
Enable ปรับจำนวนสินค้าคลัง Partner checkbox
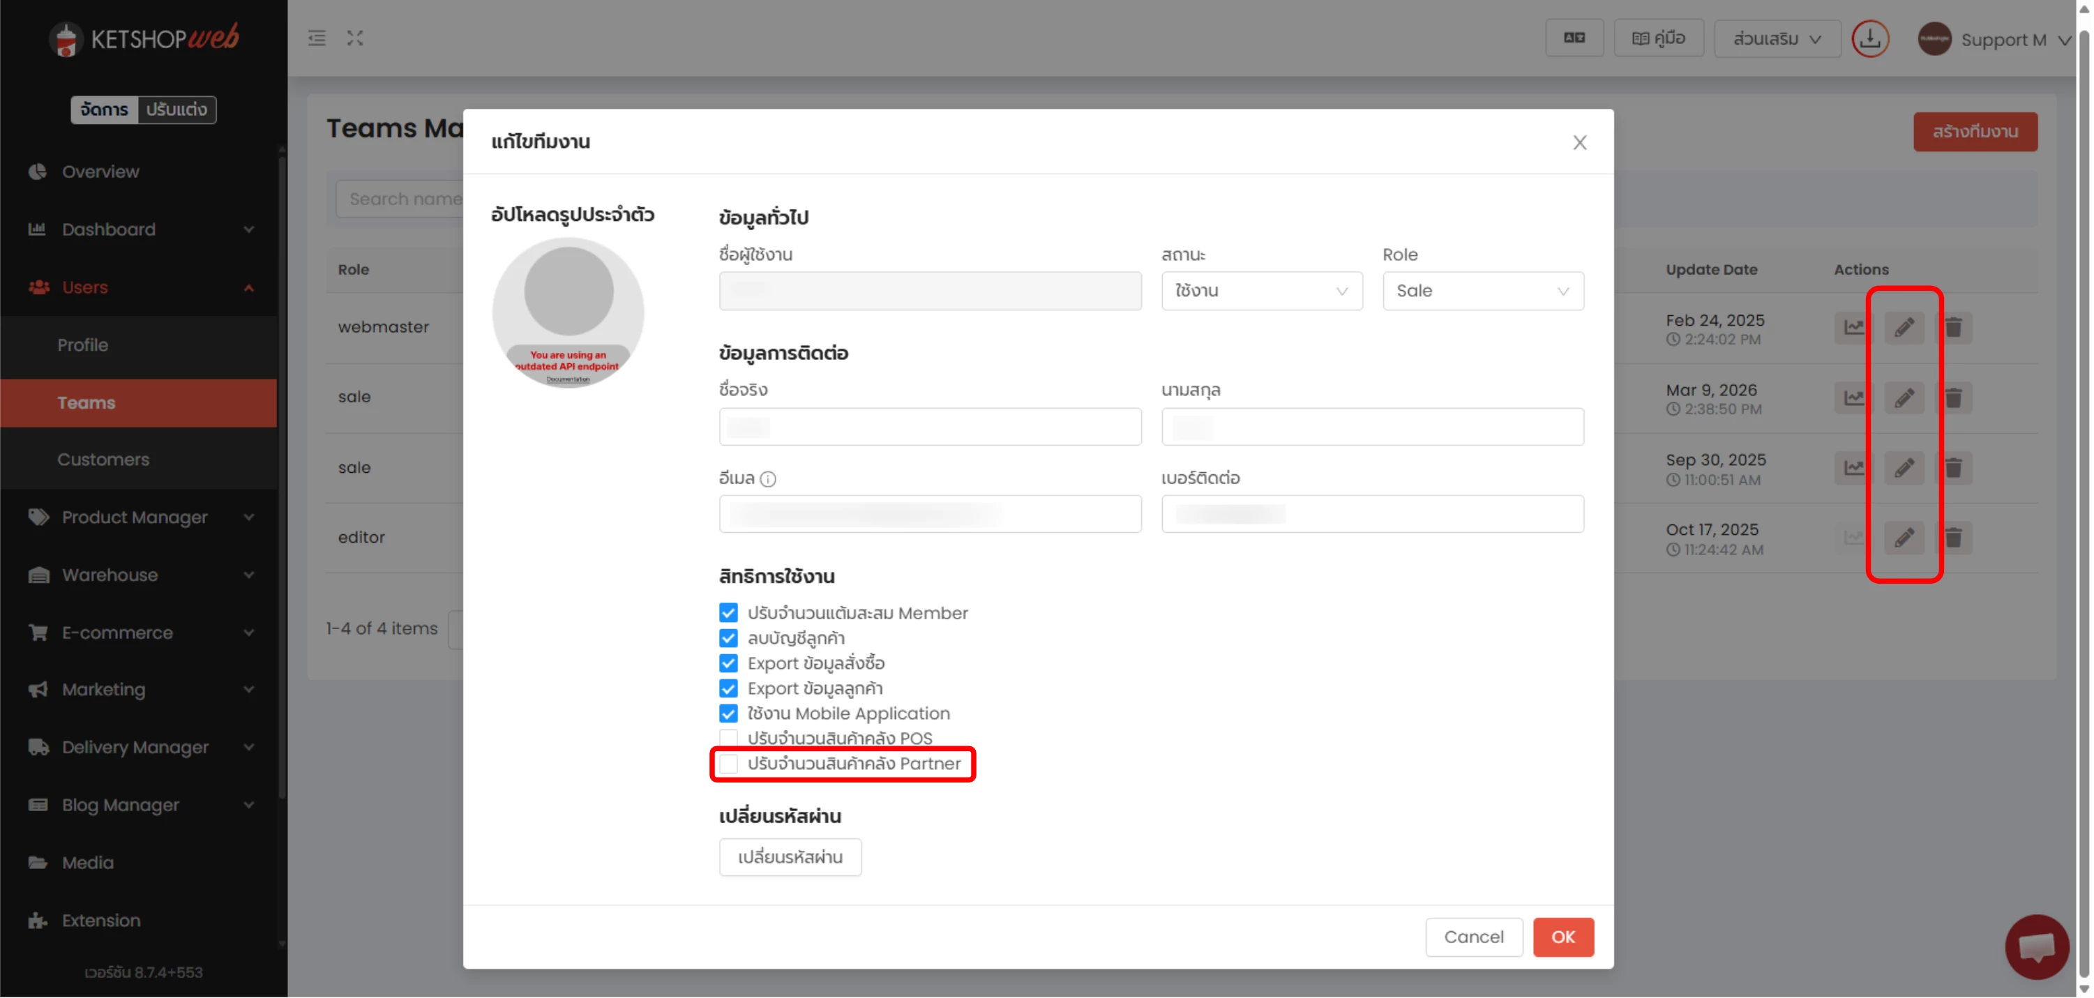(x=728, y=764)
